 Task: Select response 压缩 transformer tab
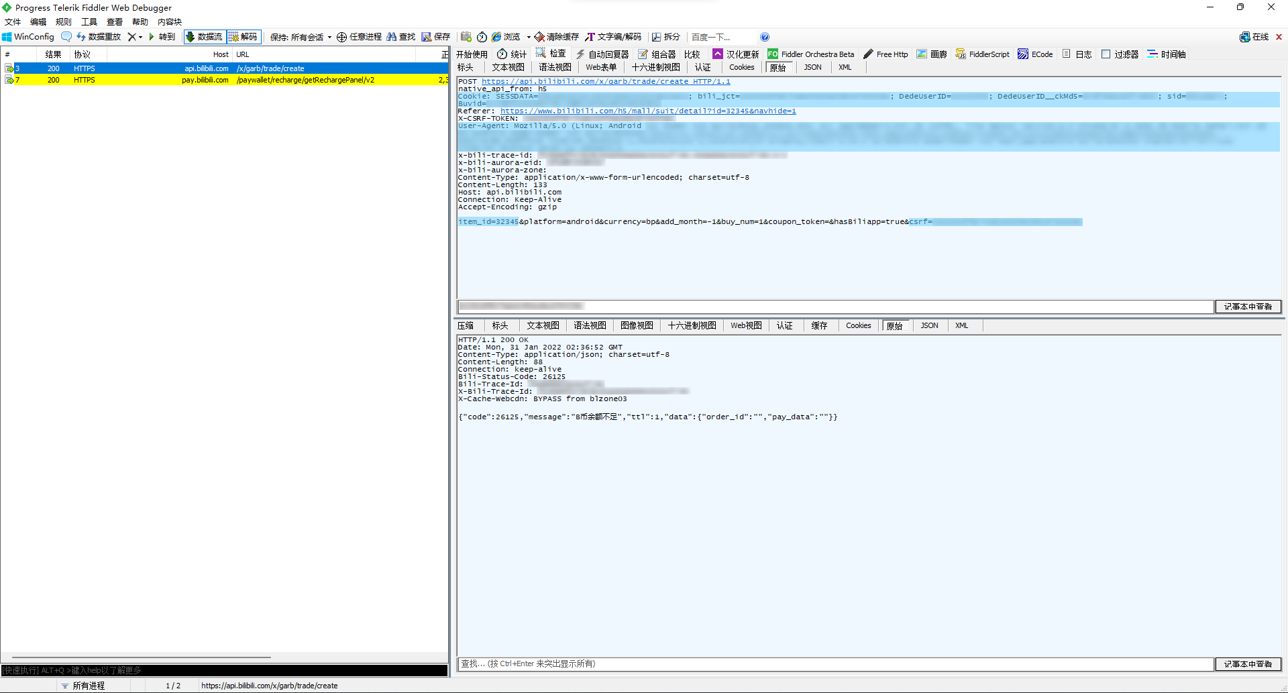pyautogui.click(x=466, y=325)
